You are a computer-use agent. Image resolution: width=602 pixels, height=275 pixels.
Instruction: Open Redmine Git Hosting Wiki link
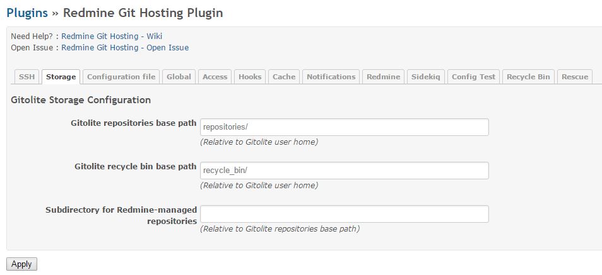click(x=112, y=36)
